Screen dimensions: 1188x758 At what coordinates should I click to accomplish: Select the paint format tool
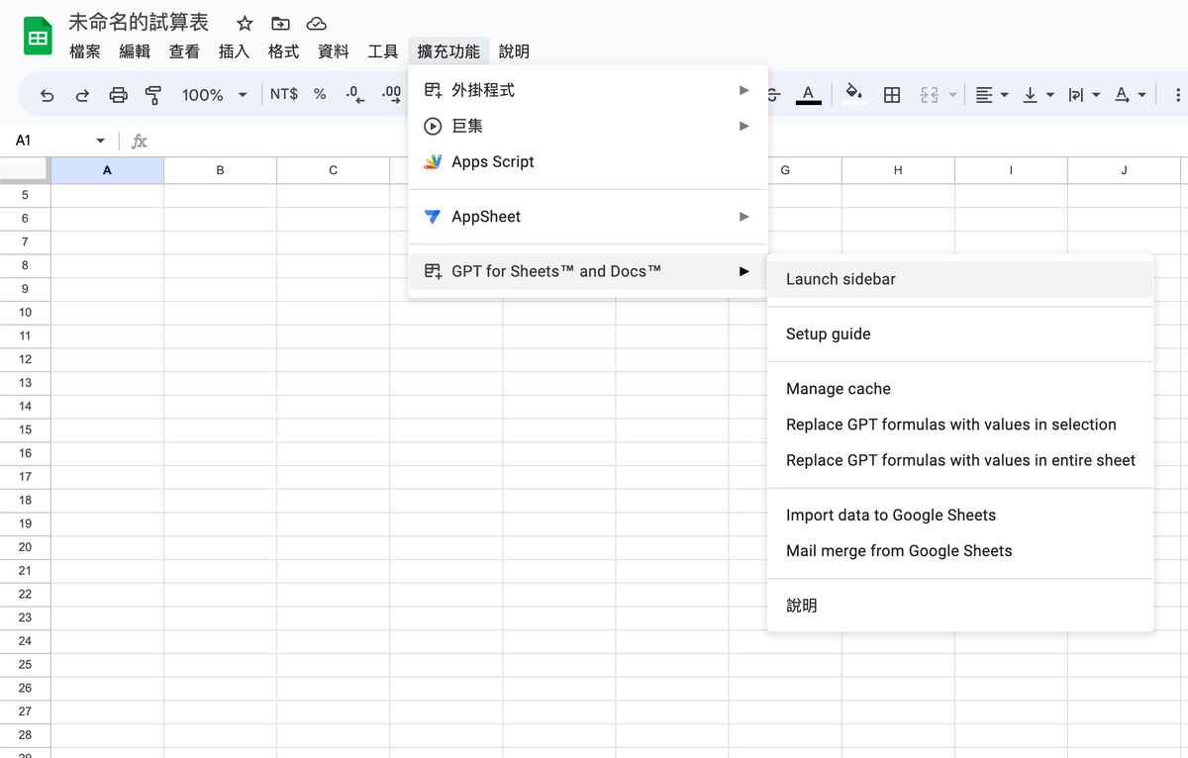point(153,95)
